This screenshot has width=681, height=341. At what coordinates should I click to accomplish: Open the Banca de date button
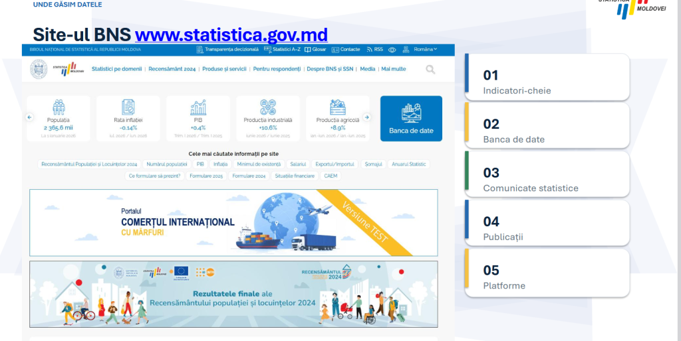tap(411, 118)
